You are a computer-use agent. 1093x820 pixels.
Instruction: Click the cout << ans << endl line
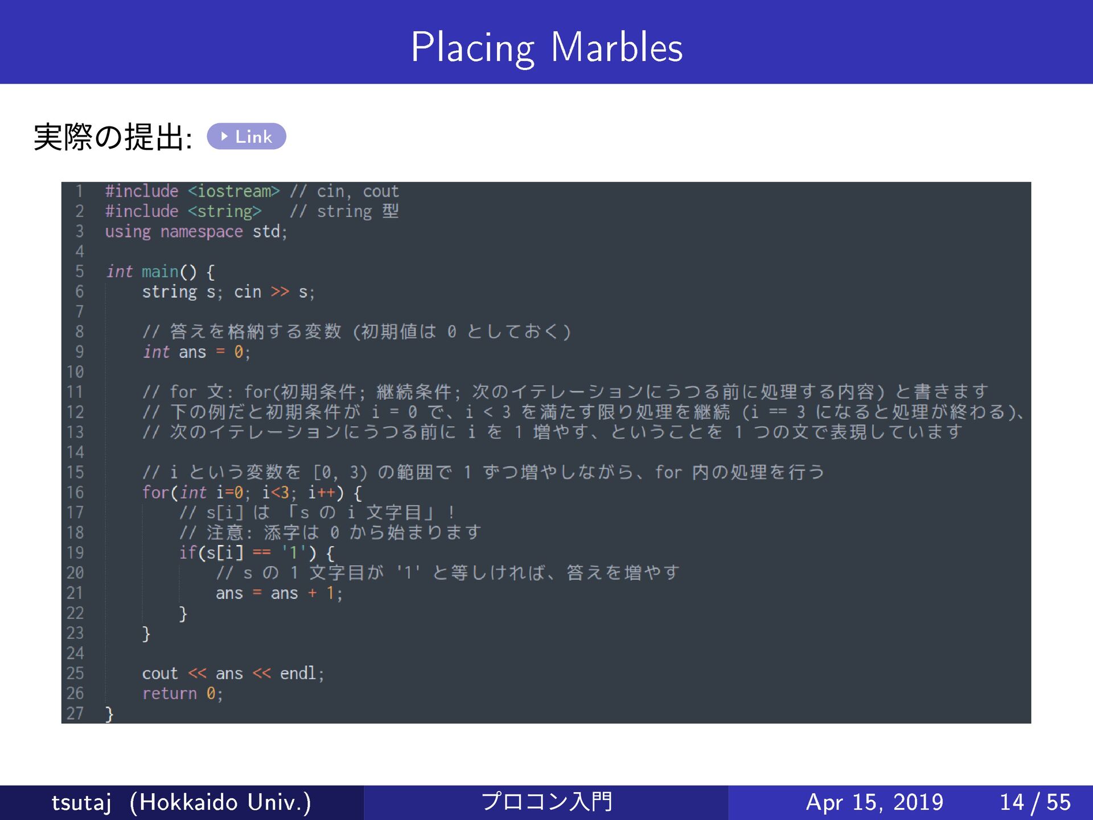(x=232, y=674)
